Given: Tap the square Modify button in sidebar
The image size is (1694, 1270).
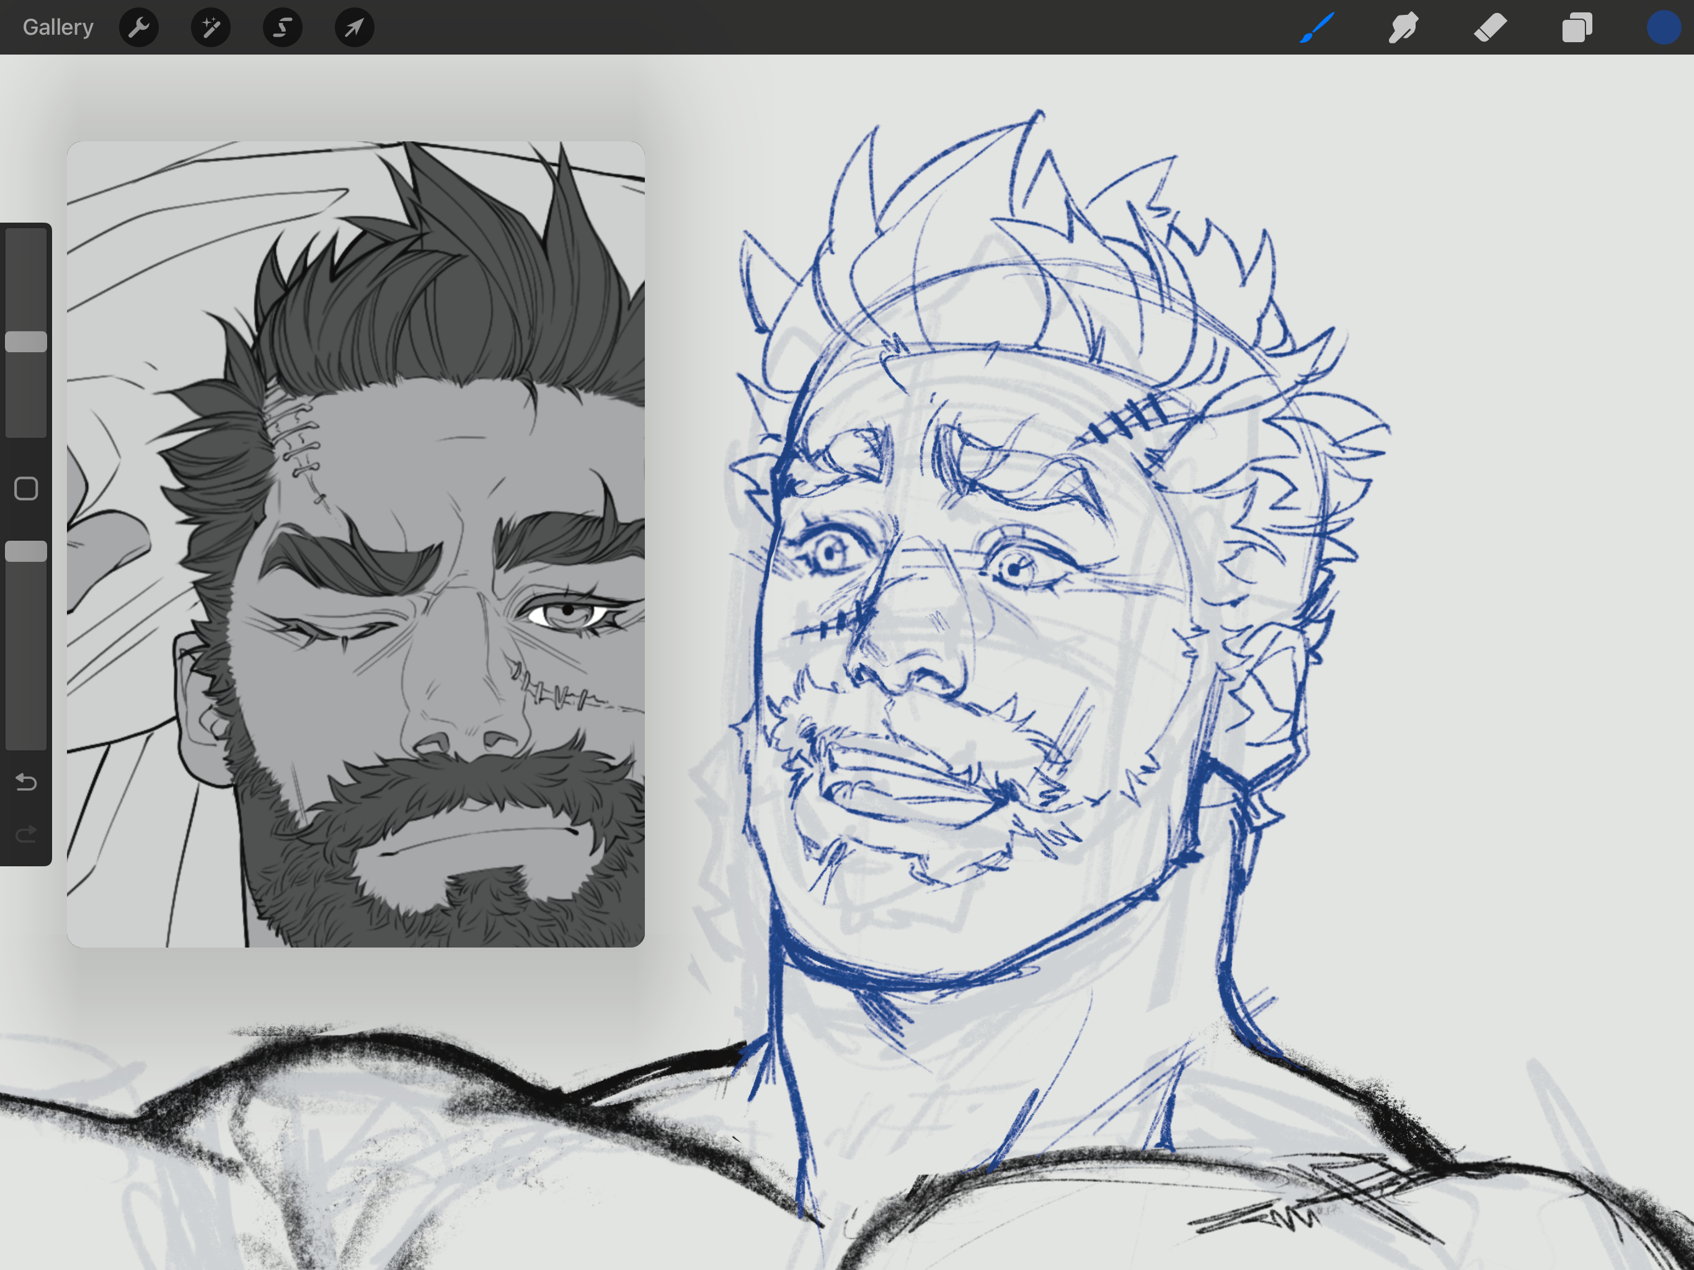Looking at the screenshot, I should [26, 489].
